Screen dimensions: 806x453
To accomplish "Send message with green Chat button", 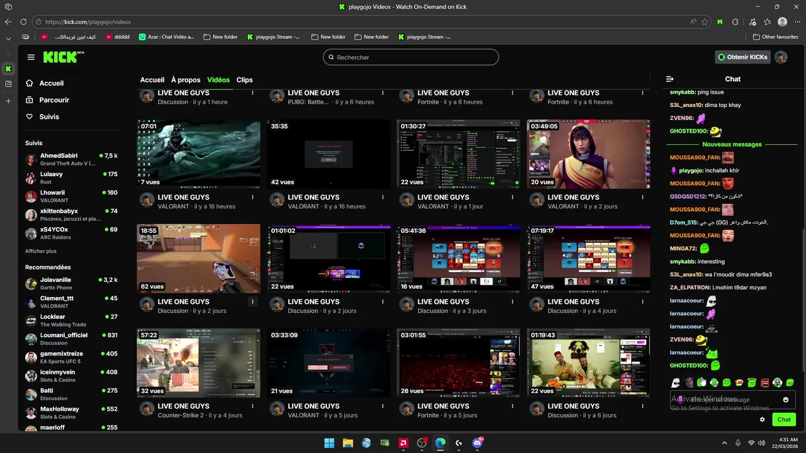I will 784,420.
